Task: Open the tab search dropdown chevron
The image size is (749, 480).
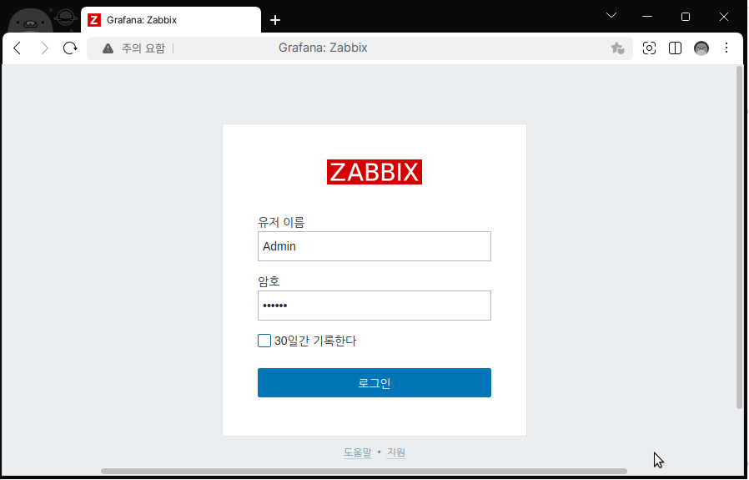Action: [611, 16]
